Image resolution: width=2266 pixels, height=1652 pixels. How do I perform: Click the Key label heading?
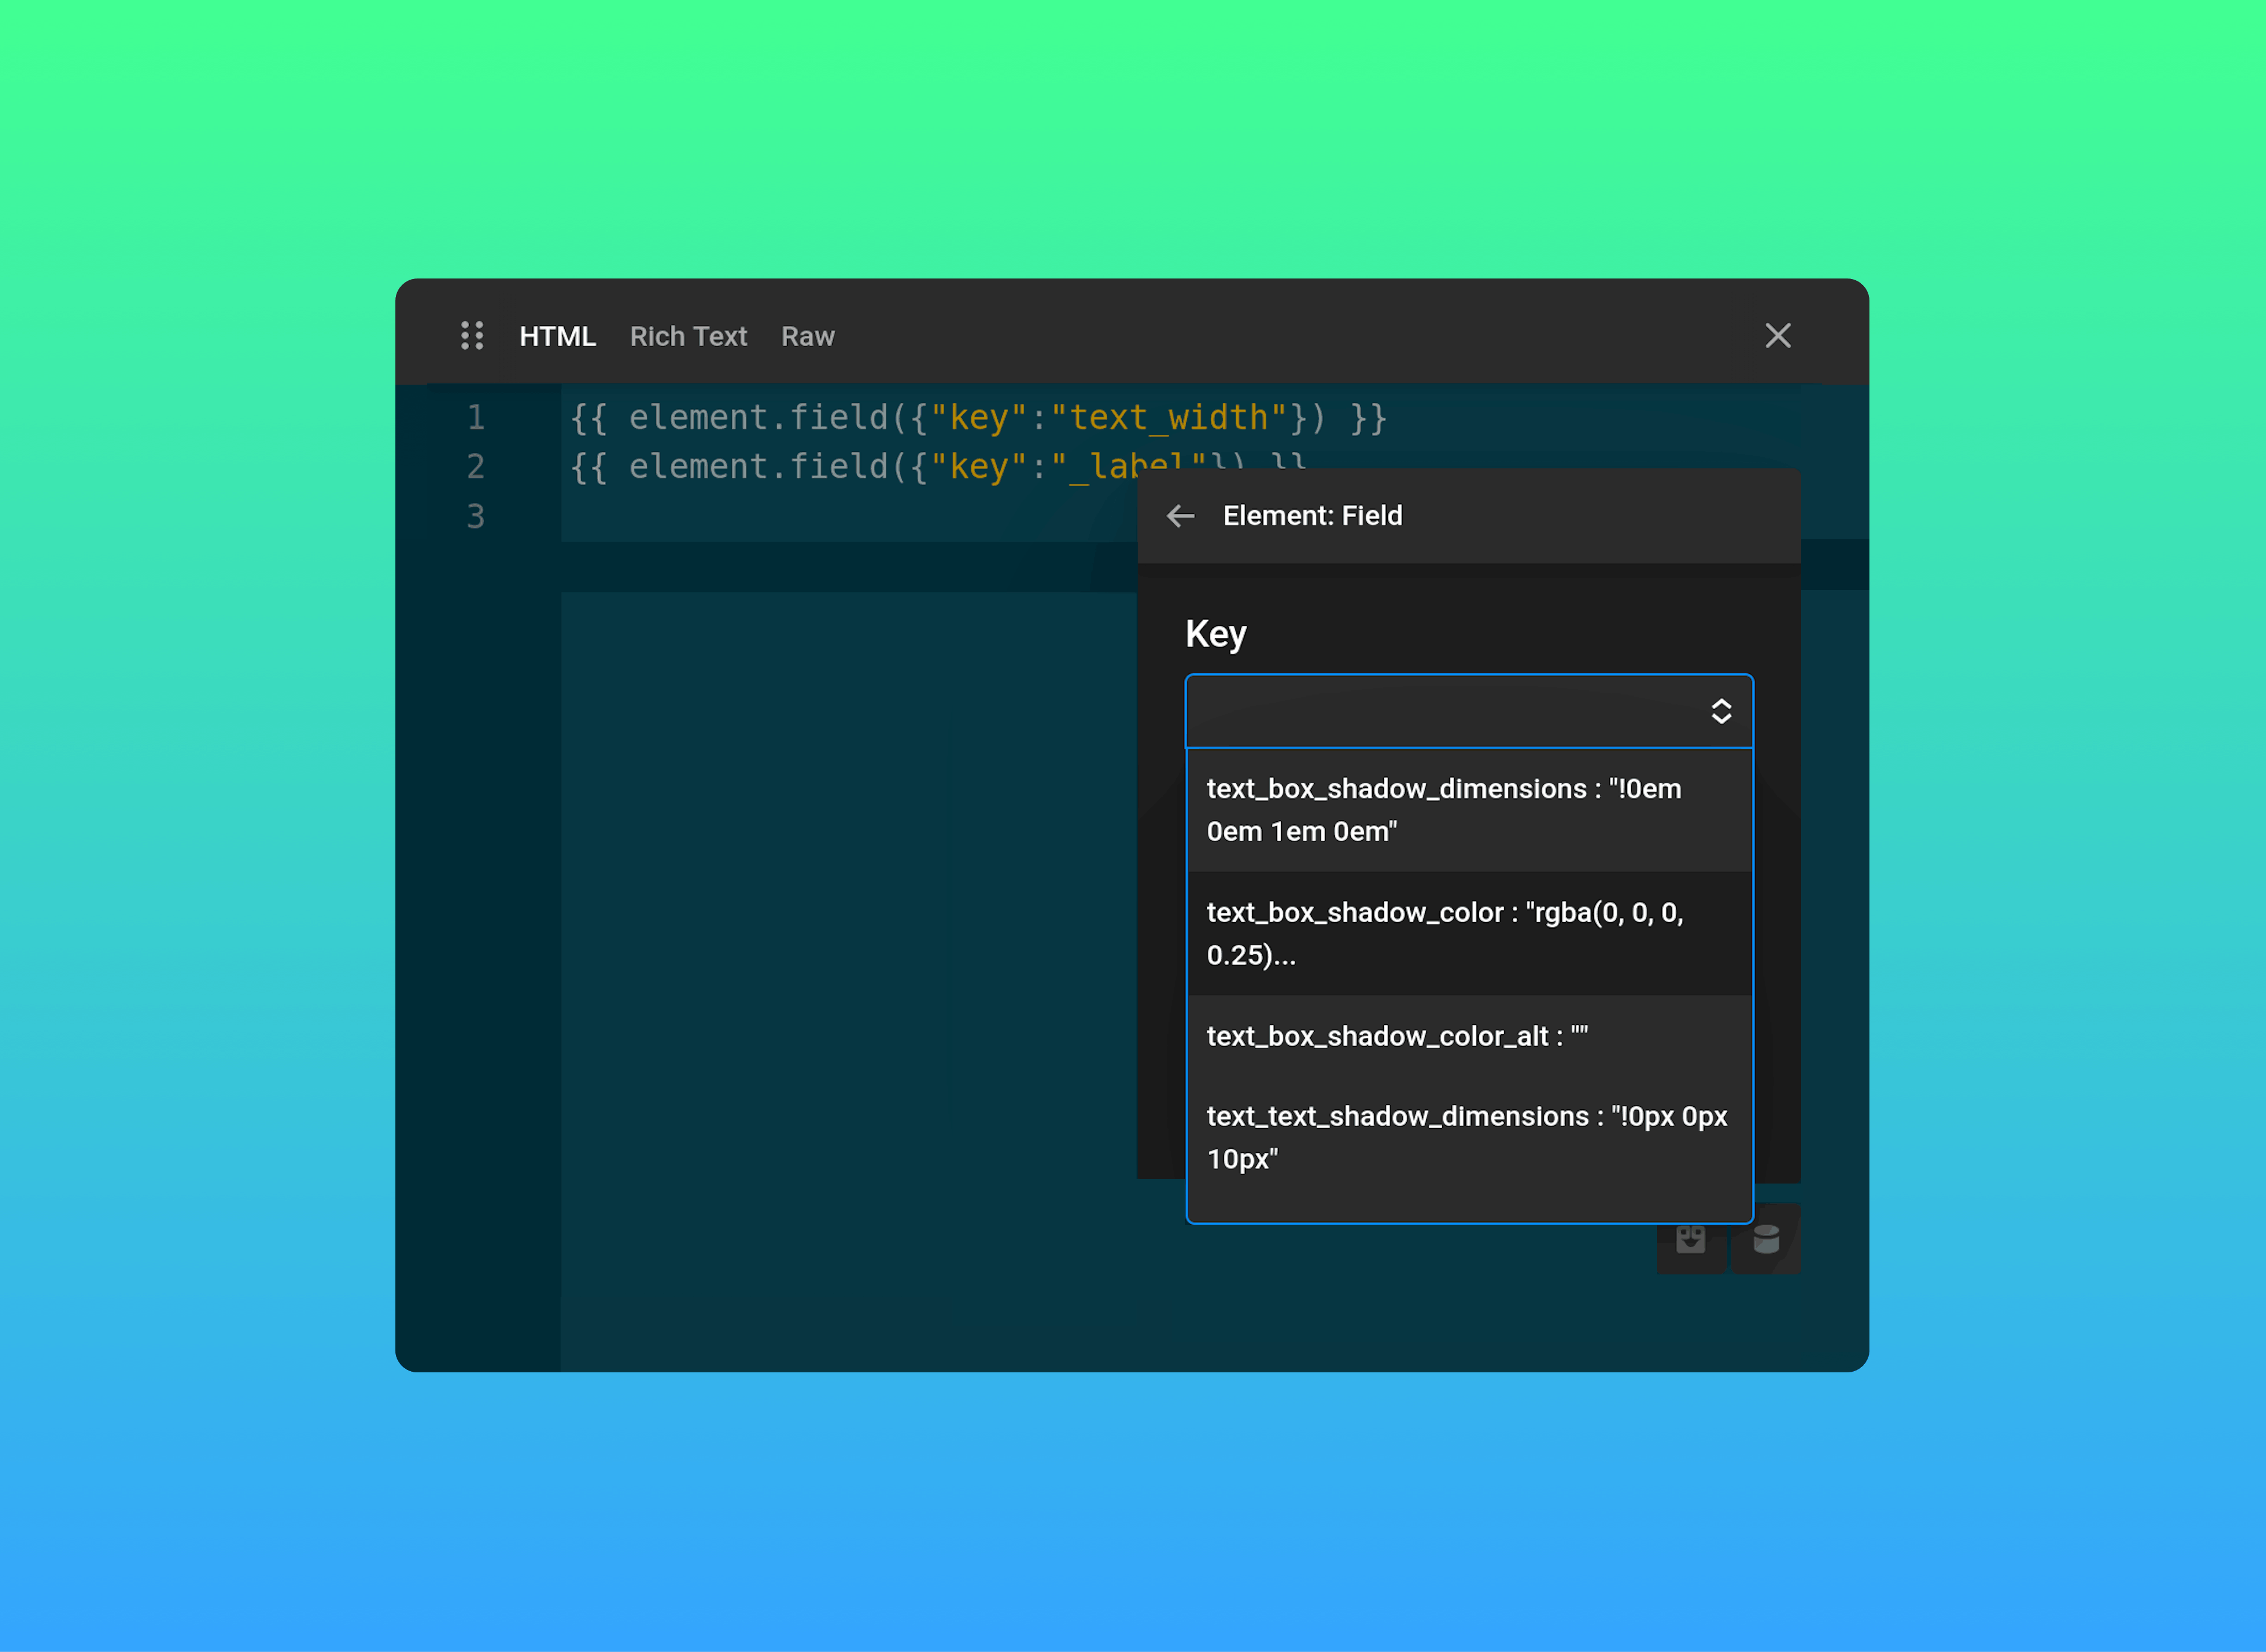(1215, 633)
